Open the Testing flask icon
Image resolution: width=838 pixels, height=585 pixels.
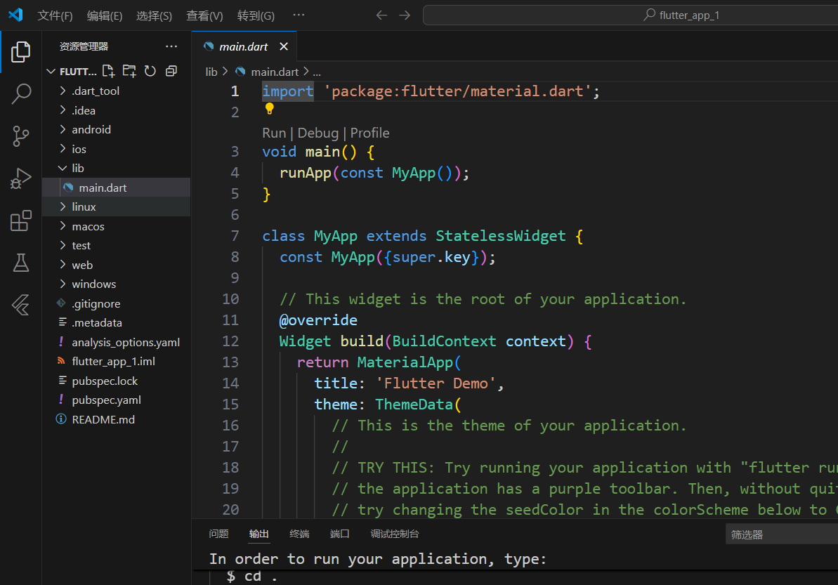pyautogui.click(x=21, y=263)
